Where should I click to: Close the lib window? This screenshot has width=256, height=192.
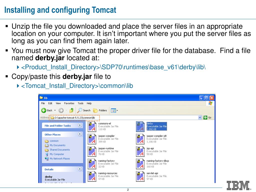(x=212, y=98)
